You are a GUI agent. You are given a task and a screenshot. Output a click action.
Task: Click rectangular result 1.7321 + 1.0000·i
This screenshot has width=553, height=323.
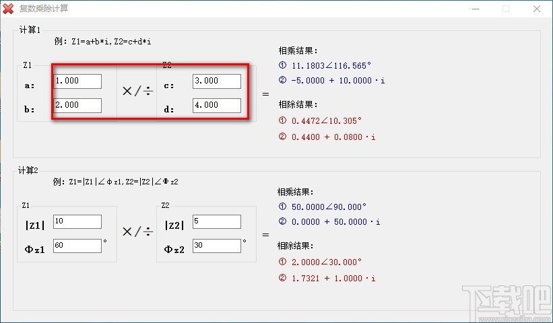click(333, 277)
